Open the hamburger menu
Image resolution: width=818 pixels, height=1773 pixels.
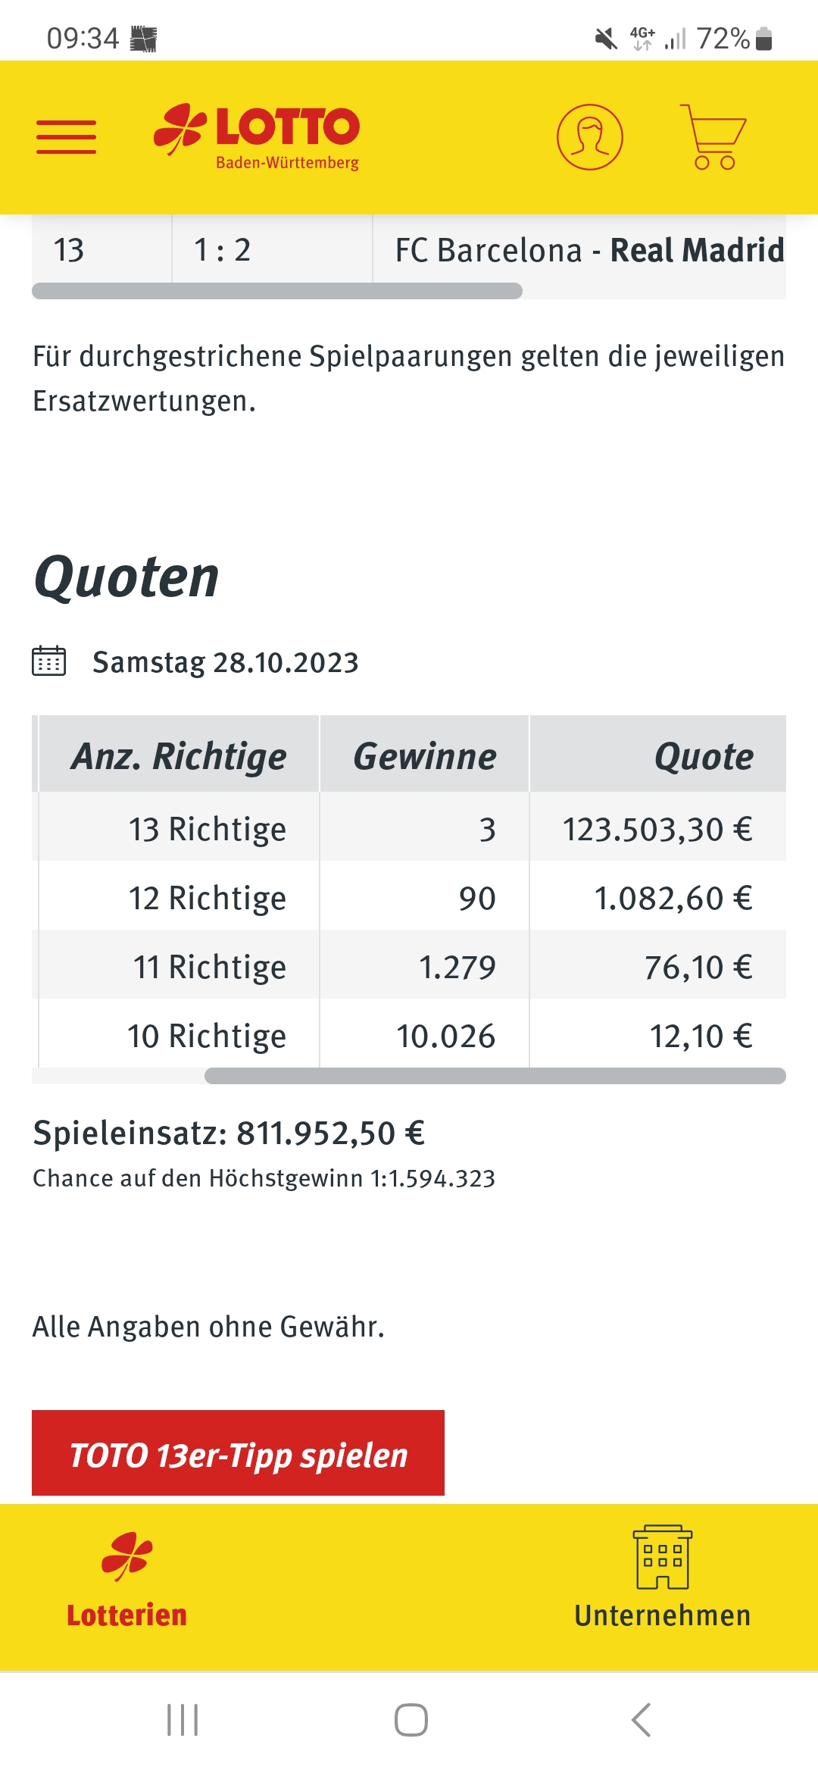(x=67, y=137)
